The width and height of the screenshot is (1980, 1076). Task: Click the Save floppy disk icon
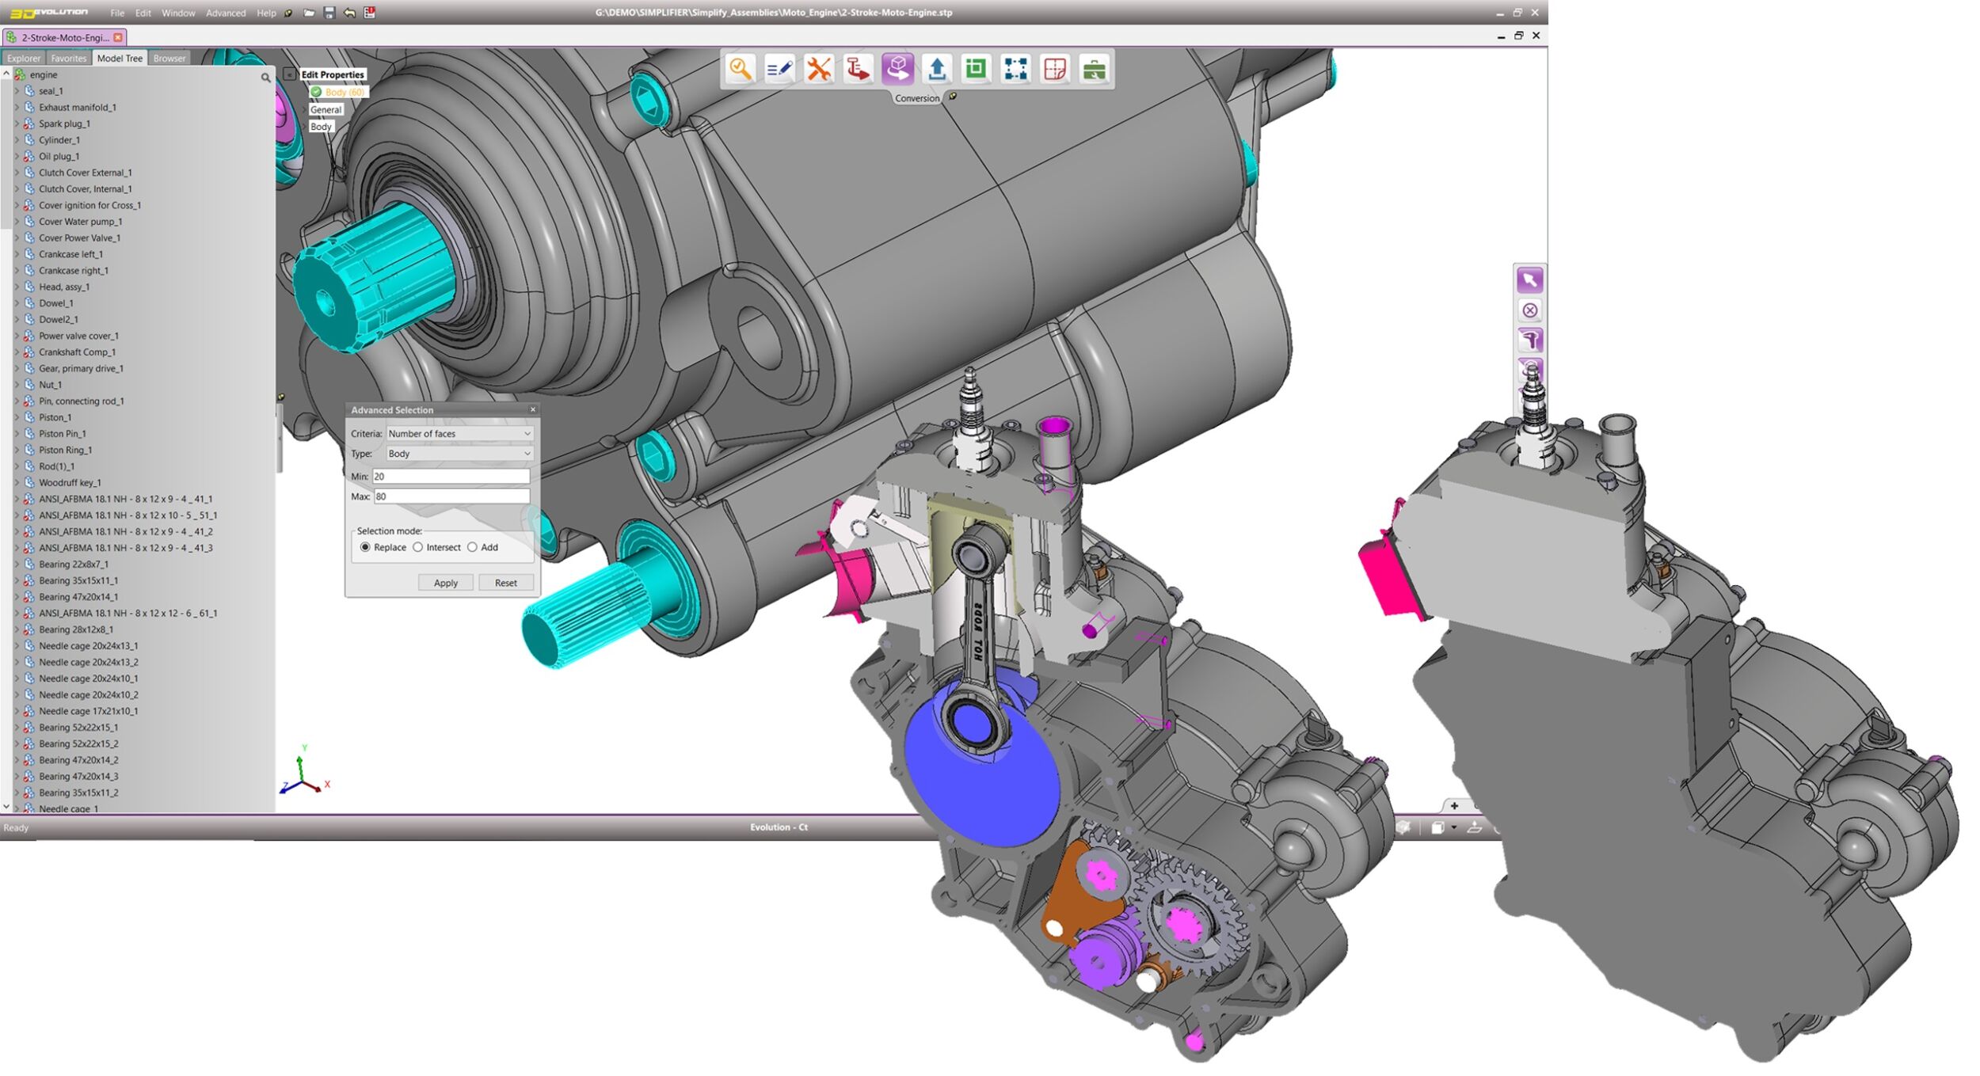(329, 13)
